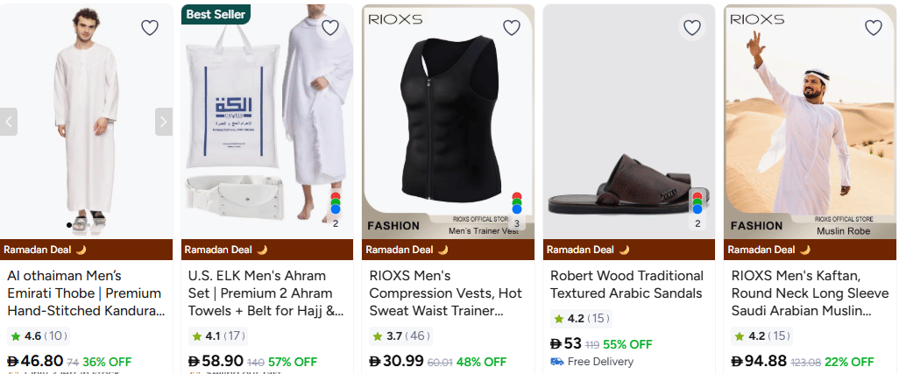Show next image of the Emirati Thobe

coord(164,121)
